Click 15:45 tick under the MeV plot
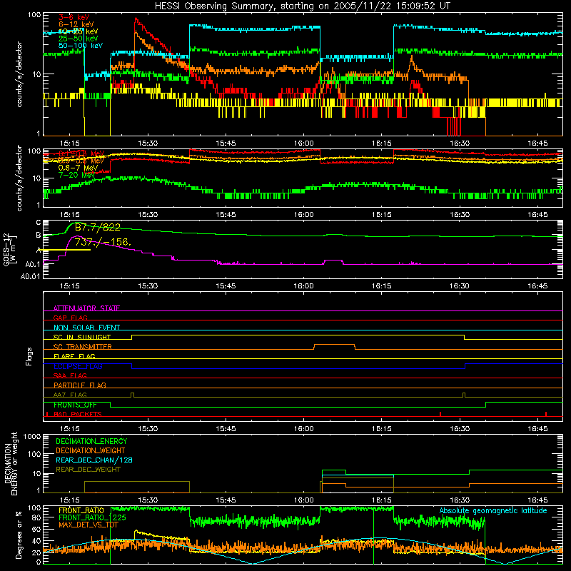Screen dimensions: 571x571 click(226, 215)
